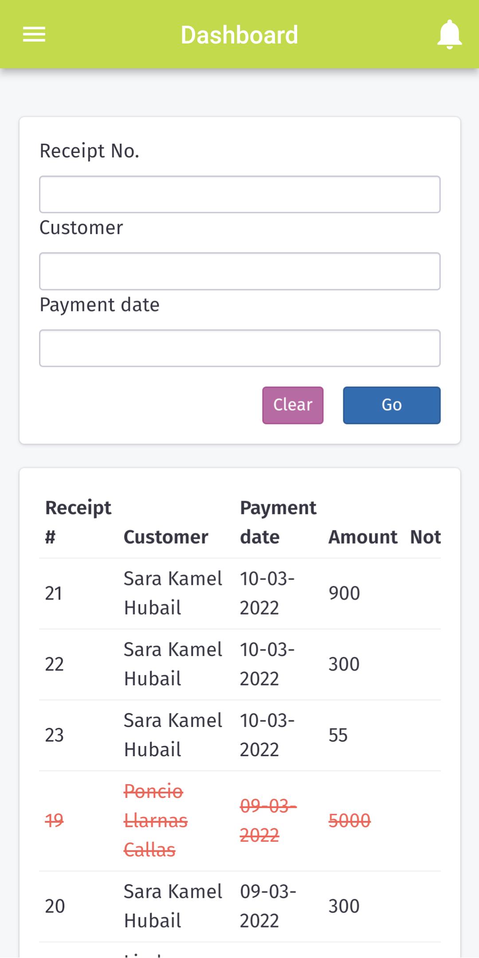
Task: Open receipt number 22 row
Action: 240,664
